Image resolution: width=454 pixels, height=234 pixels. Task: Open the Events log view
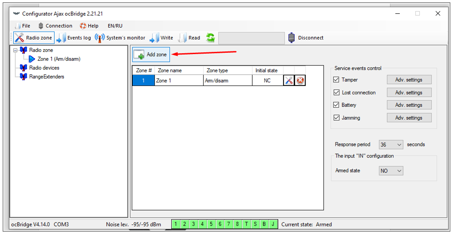[73, 38]
